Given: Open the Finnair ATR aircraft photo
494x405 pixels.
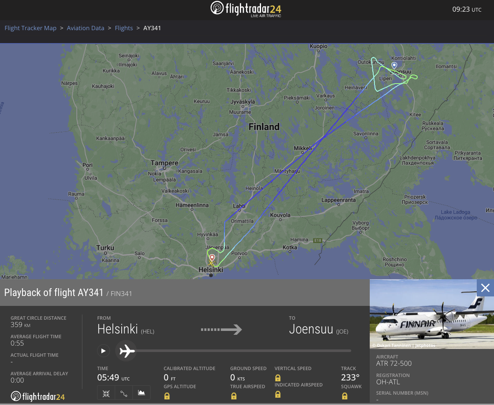Looking at the screenshot, I should tap(431, 314).
